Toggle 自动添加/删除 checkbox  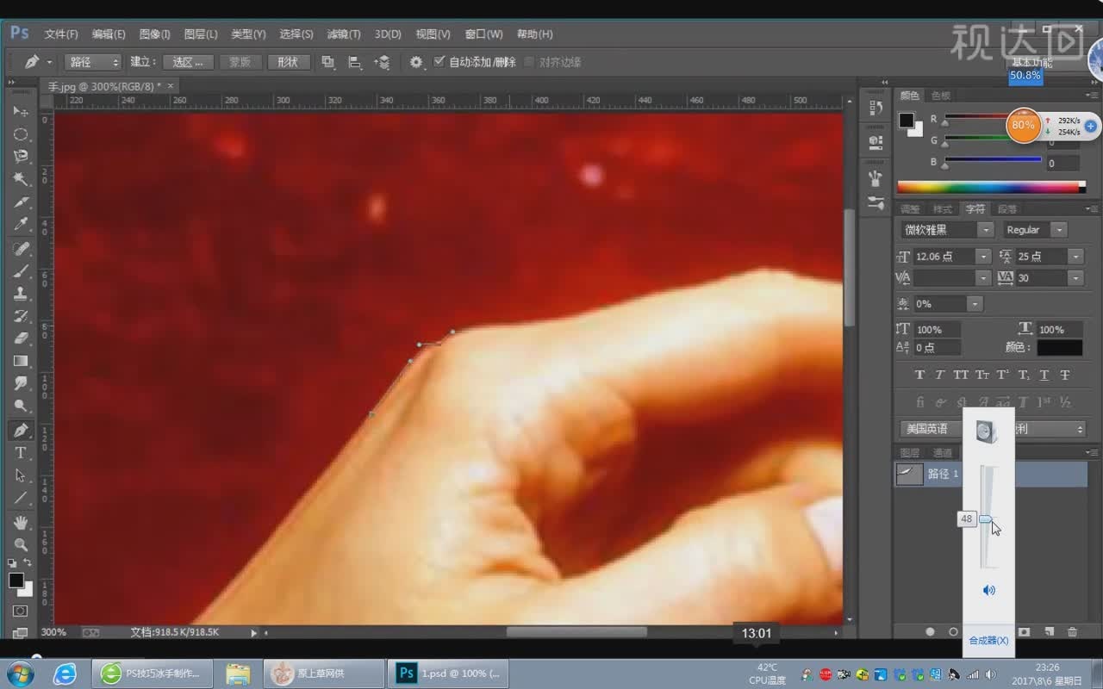point(439,61)
